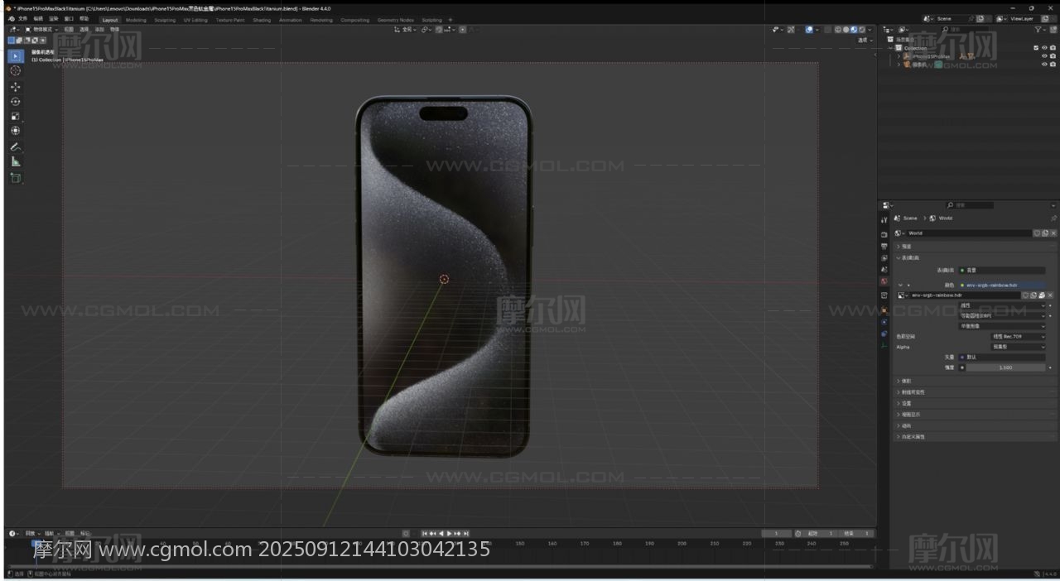Exclude Collection from view layer

tap(1036, 48)
